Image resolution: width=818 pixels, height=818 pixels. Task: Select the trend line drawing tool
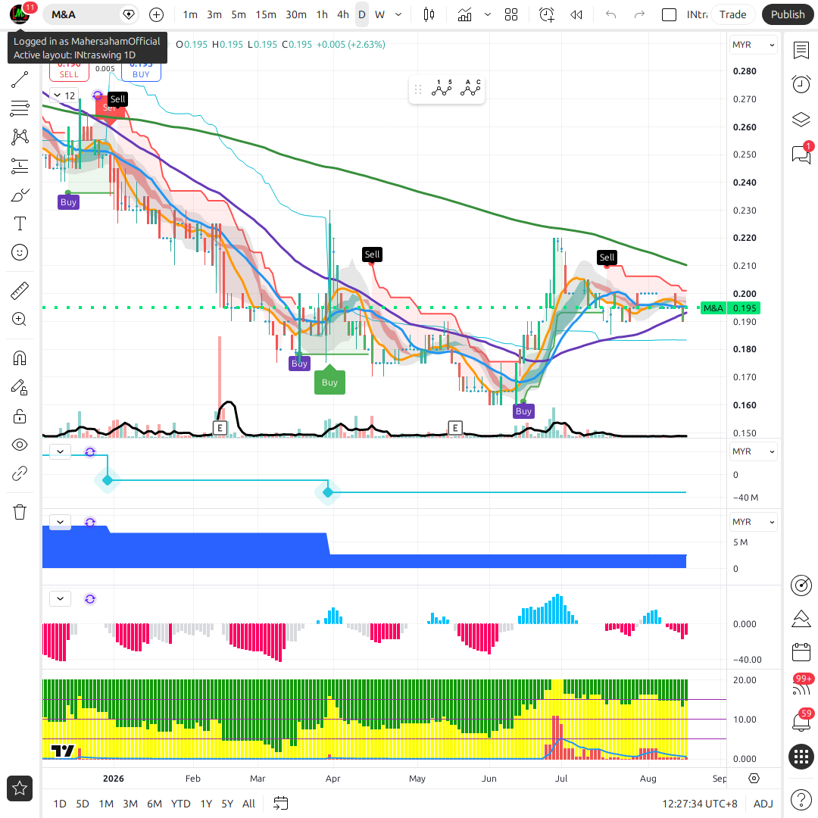tap(20, 80)
